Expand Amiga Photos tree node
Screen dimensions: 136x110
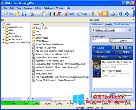[3, 27]
